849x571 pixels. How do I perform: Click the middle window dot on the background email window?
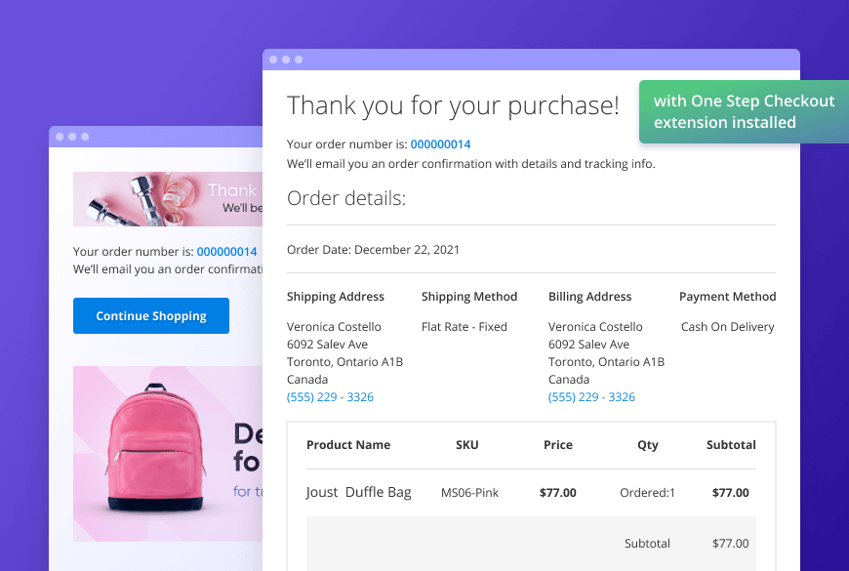point(72,137)
